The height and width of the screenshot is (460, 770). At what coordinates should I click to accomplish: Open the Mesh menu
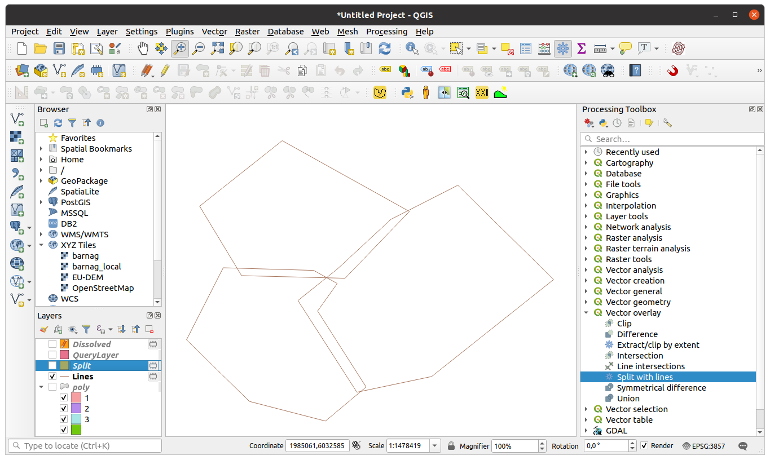[347, 32]
